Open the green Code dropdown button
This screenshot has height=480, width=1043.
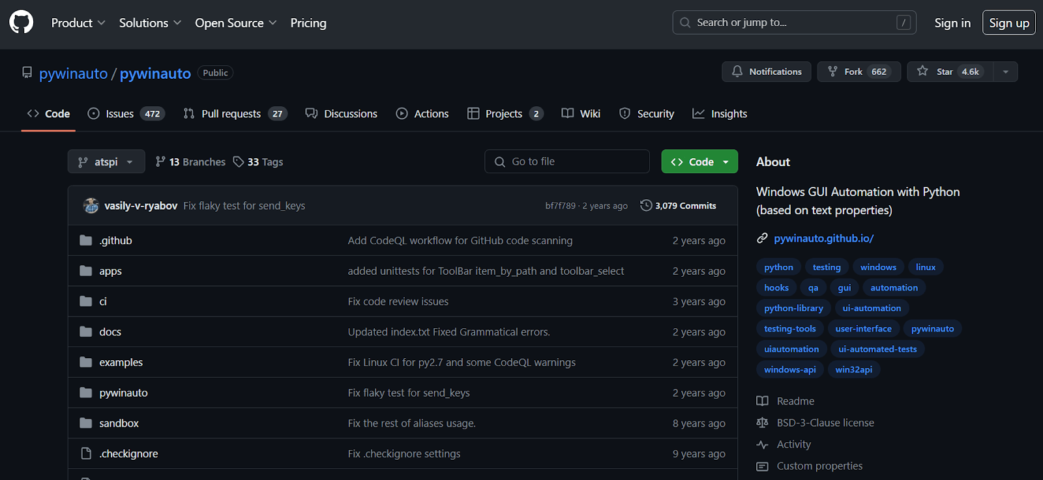(699, 162)
